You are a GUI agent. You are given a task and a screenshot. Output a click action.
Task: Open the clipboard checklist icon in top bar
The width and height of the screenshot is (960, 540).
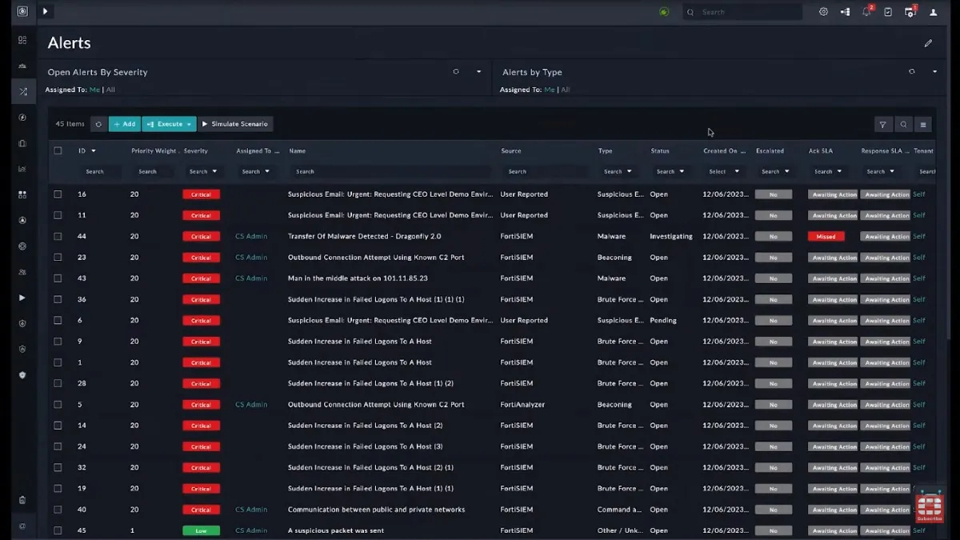(x=888, y=12)
